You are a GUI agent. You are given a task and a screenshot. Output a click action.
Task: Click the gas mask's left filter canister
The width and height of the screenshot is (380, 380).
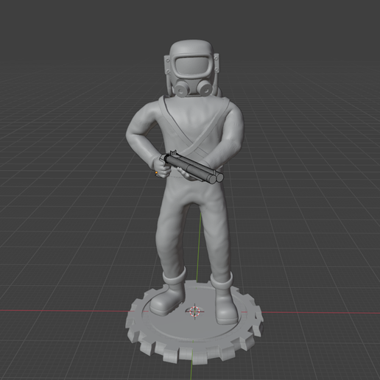click(181, 90)
